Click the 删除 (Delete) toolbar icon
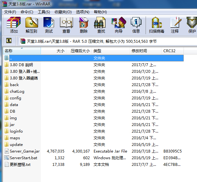The height and width of the screenshot is (182, 197). [x=84, y=25]
